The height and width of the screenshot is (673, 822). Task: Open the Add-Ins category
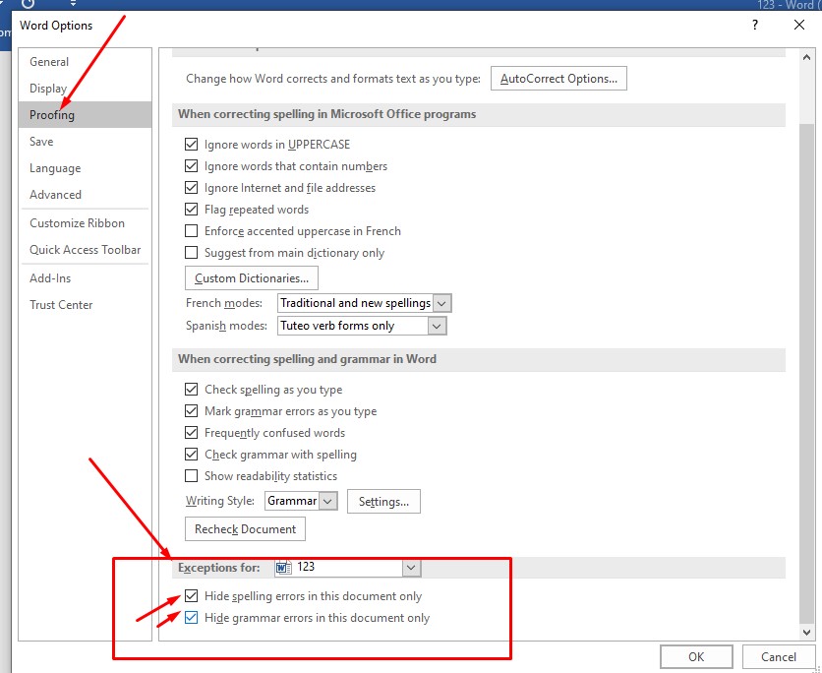pyautogui.click(x=85, y=278)
